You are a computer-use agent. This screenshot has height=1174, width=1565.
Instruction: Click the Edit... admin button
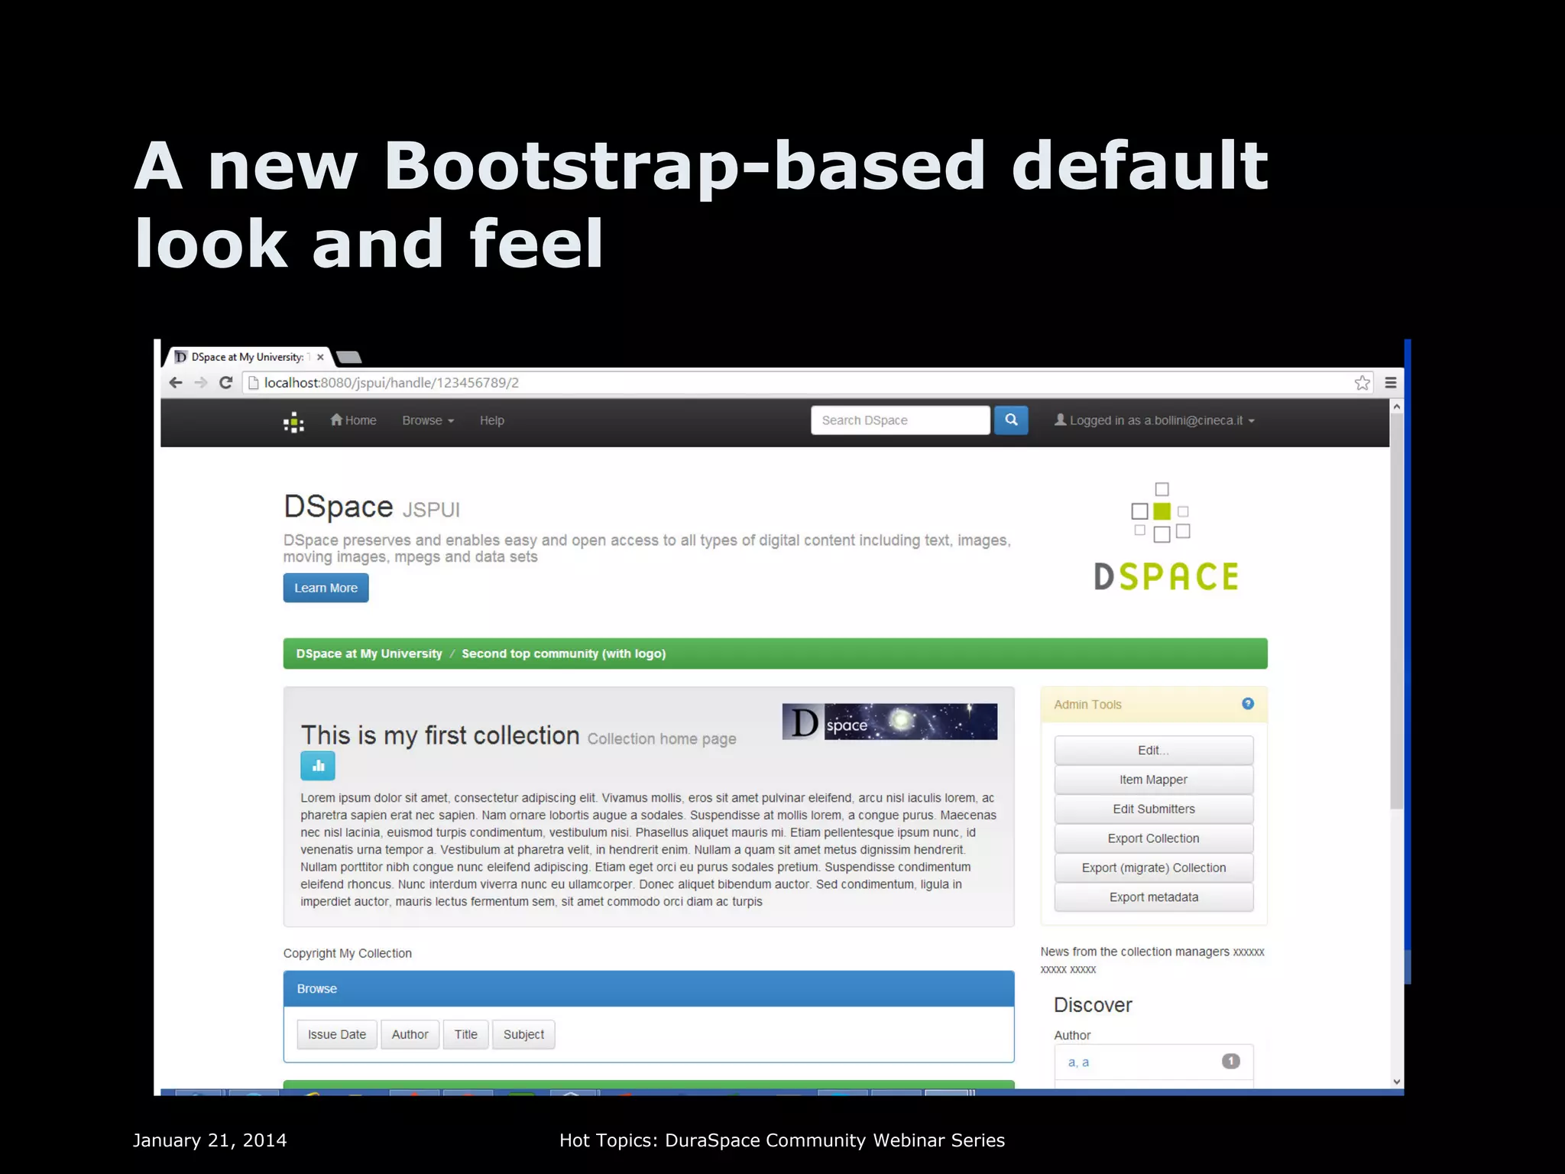[x=1154, y=751]
